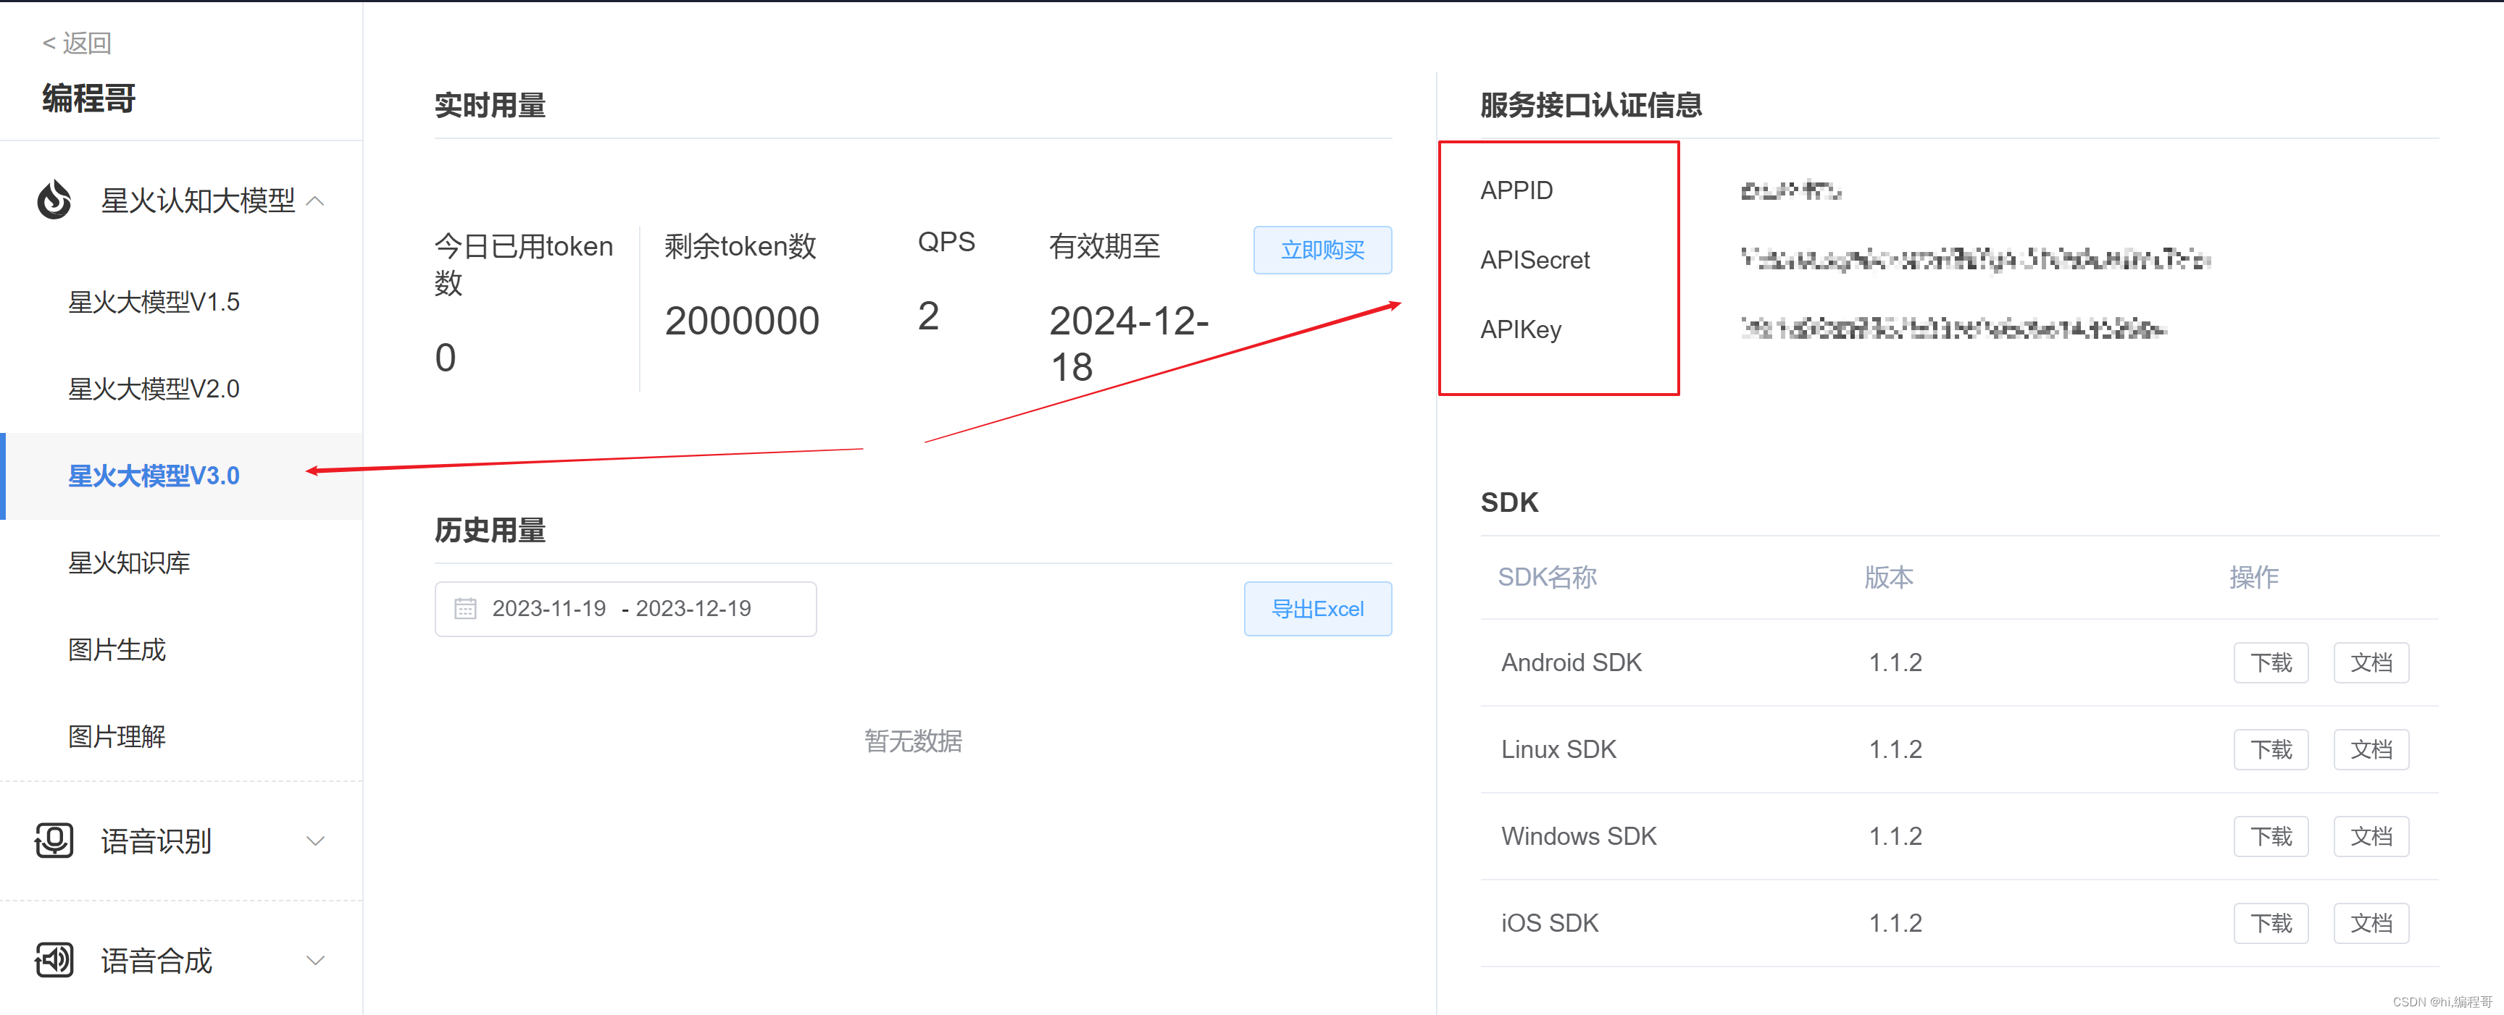Image resolution: width=2504 pixels, height=1015 pixels.
Task: Click the calendar icon in date range
Action: pyautogui.click(x=466, y=609)
